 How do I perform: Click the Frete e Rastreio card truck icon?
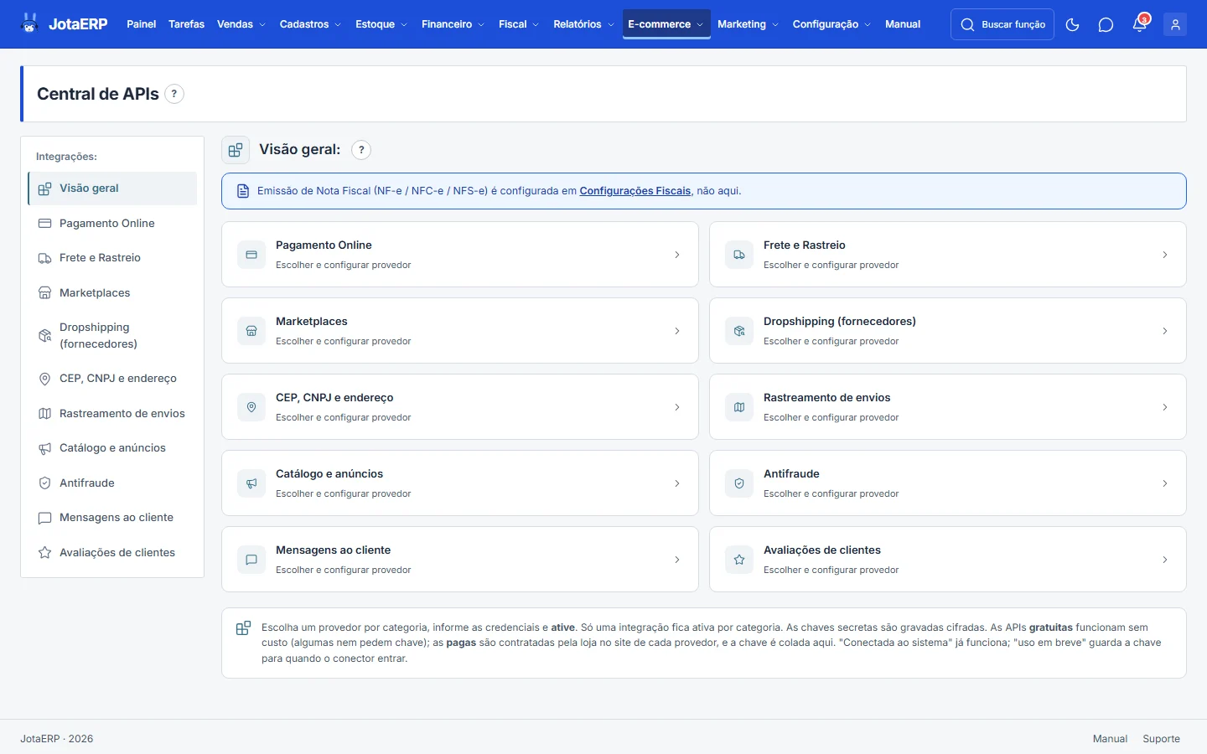pos(739,255)
